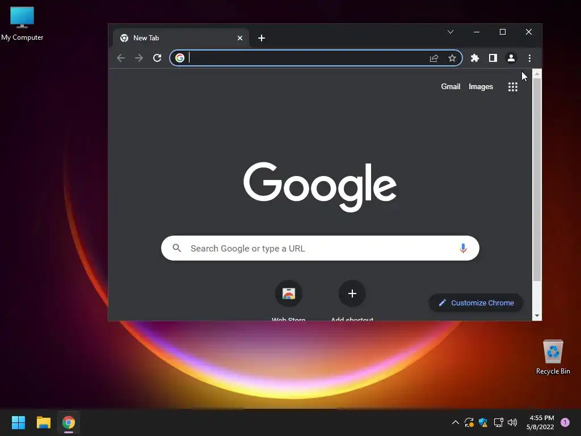Click the scrollbar down arrow
This screenshot has width=581, height=436.
537,316
